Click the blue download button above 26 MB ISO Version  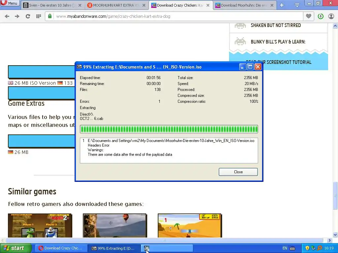(41, 72)
